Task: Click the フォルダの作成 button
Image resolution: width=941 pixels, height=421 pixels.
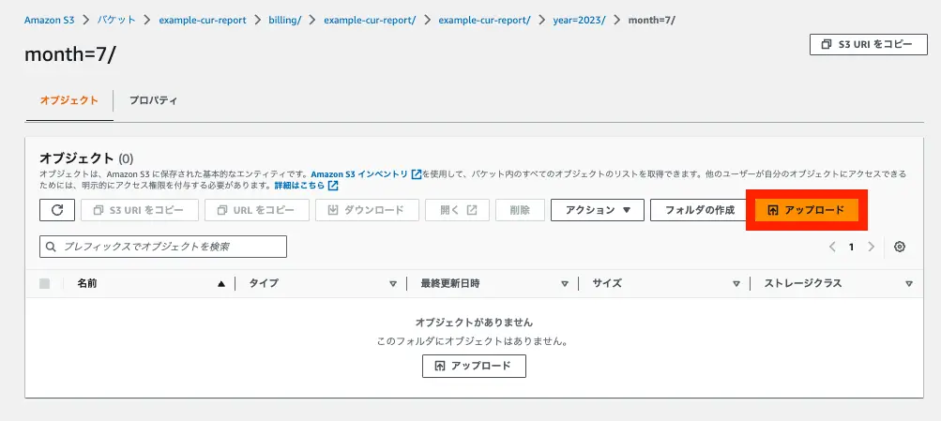Action: tap(699, 210)
